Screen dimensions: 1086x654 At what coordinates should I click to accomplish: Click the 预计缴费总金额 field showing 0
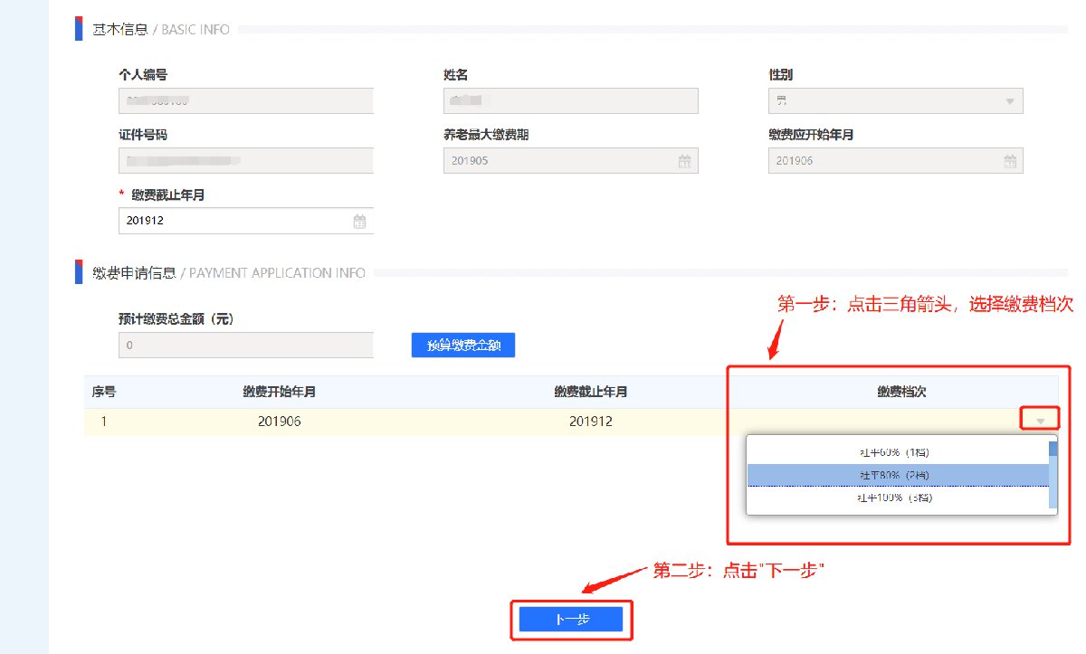tap(245, 345)
